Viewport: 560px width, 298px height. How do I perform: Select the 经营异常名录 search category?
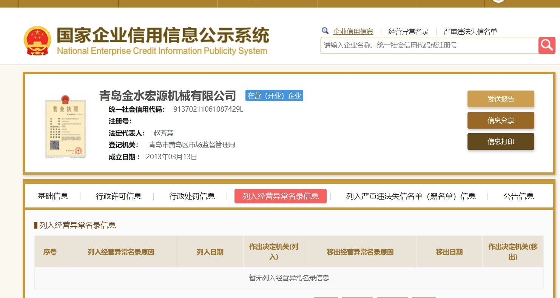[x=409, y=32]
